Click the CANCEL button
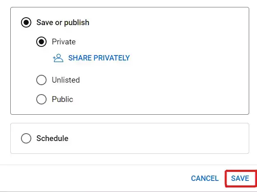This screenshot has height=192, width=257. tap(205, 178)
